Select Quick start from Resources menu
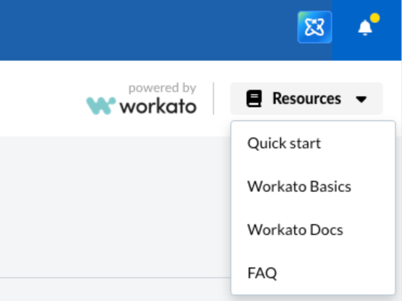 (x=284, y=143)
